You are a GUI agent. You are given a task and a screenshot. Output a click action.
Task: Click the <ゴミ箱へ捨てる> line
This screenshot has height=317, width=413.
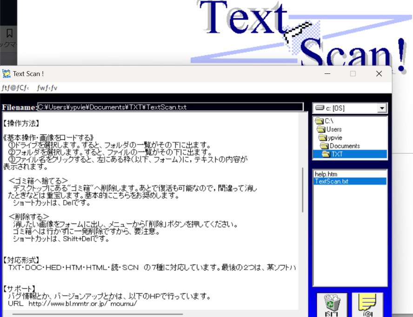click(x=39, y=181)
